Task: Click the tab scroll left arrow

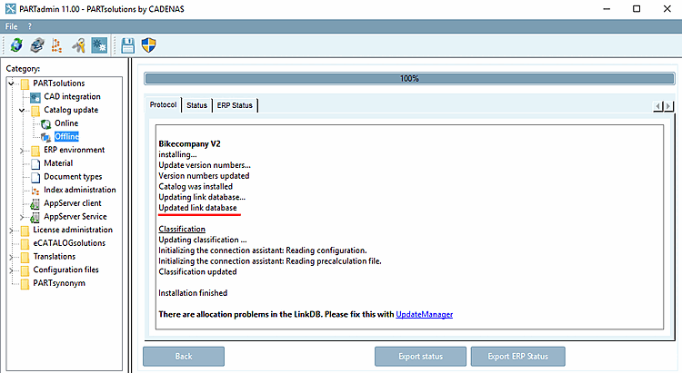Action: (658, 106)
